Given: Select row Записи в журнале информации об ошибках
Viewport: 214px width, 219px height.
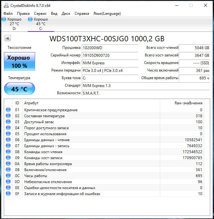Looking at the screenshot, I should [104, 193].
